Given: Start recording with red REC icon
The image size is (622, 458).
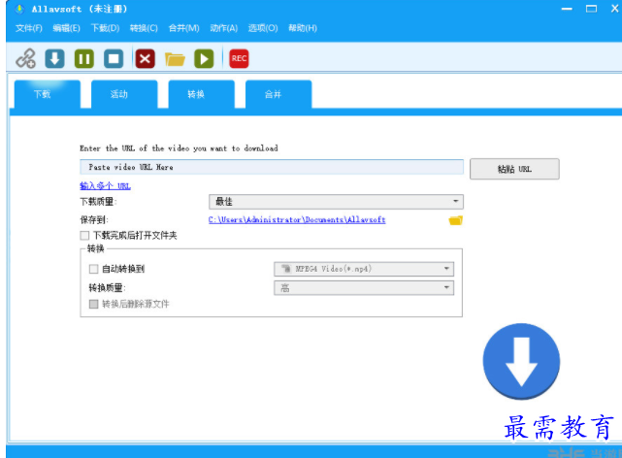Looking at the screenshot, I should [239, 58].
